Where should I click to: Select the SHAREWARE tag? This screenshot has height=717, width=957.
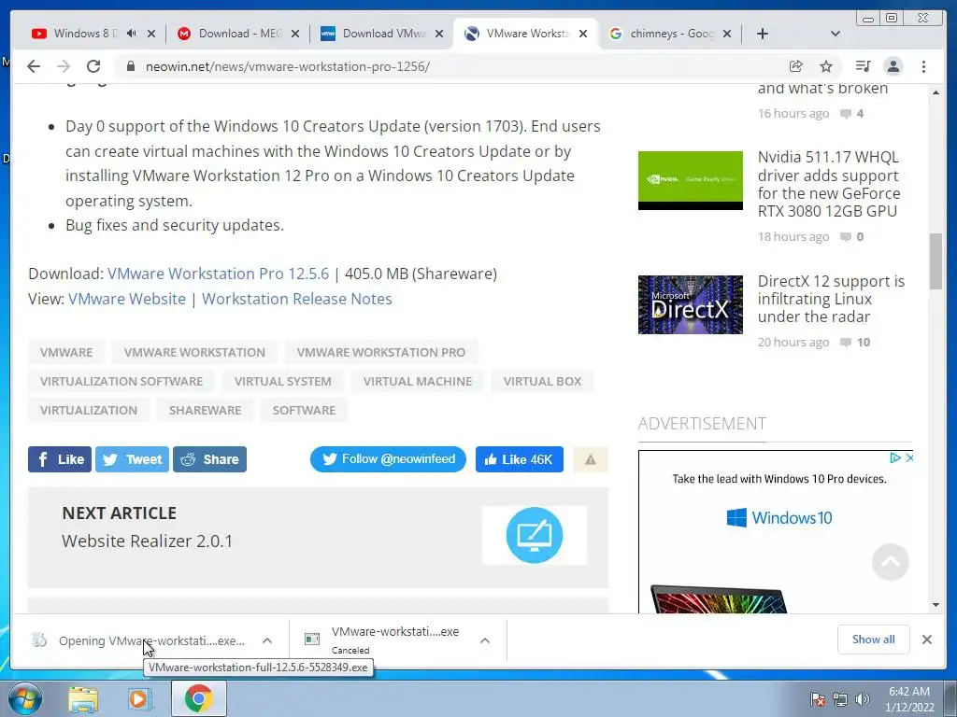pos(205,411)
